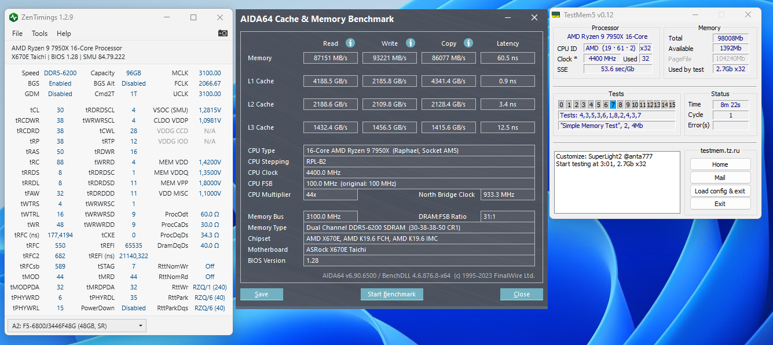
Task: Click the Memory Copy 86077 MB/s field
Action: [449, 58]
